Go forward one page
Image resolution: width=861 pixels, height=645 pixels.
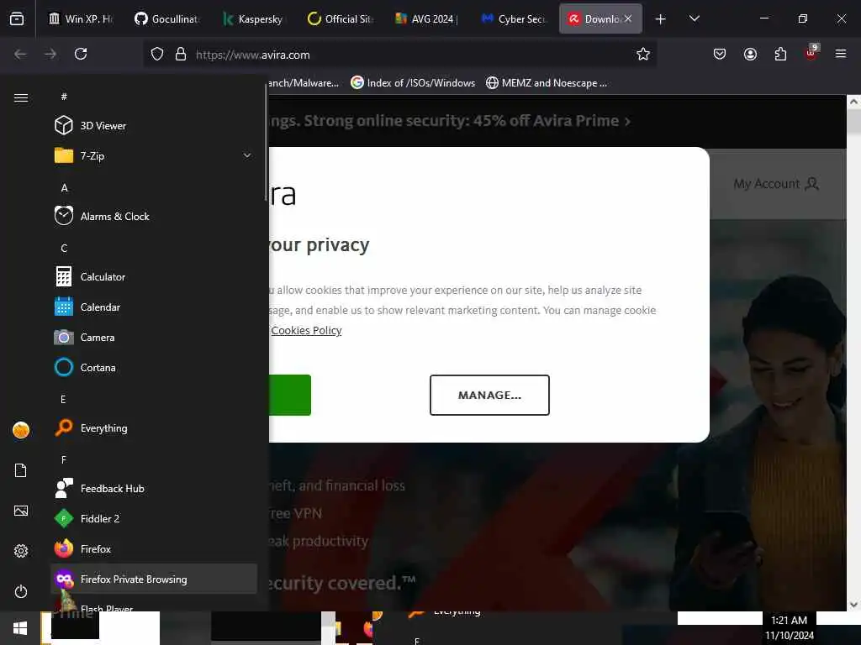click(x=50, y=54)
